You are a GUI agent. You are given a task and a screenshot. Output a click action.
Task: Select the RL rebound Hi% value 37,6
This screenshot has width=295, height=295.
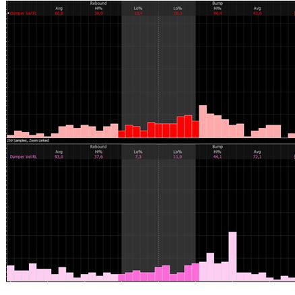tap(98, 157)
